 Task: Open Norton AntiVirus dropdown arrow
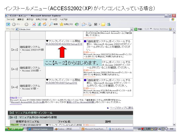pos(173,29)
